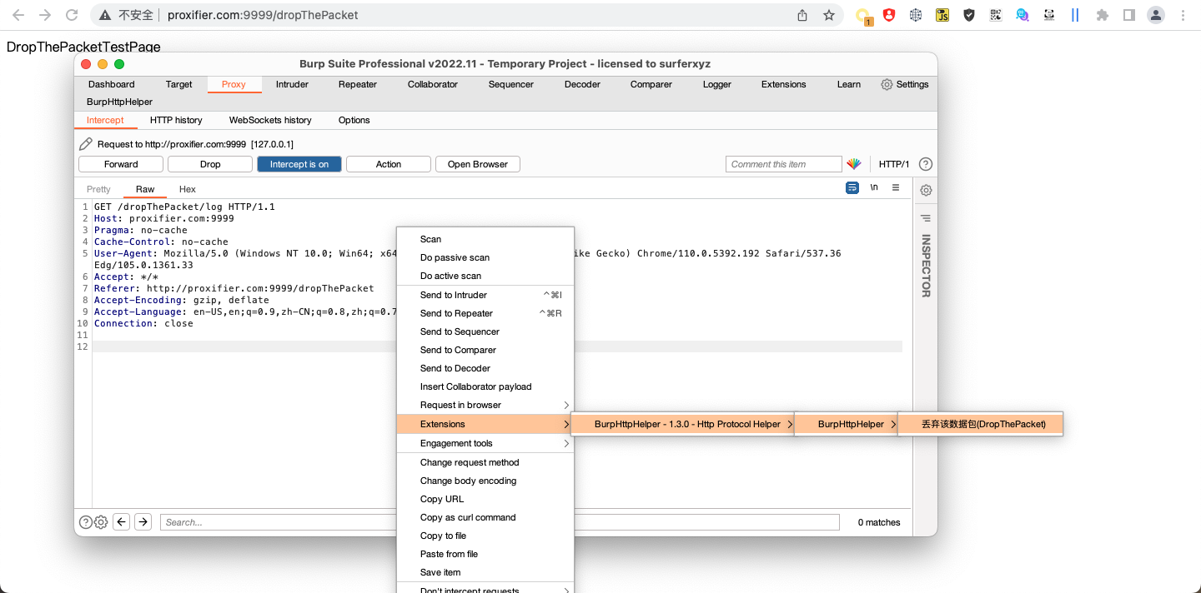Toggle show non-printable characters \n
This screenshot has width=1201, height=593.
(x=874, y=188)
